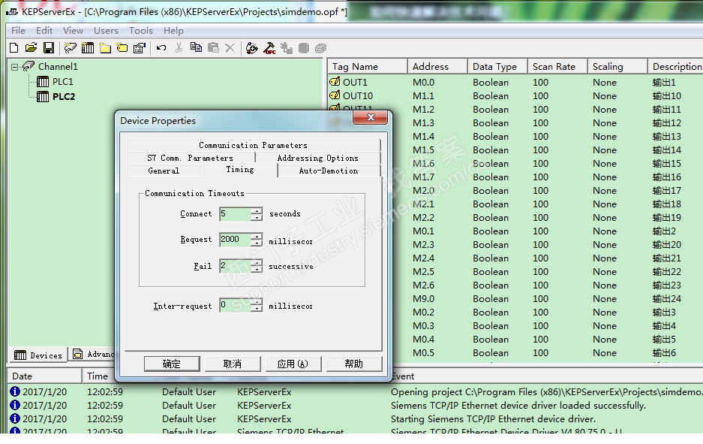The width and height of the screenshot is (703, 444).
Task: Create a new tag group from the toolbar
Action: point(105,48)
